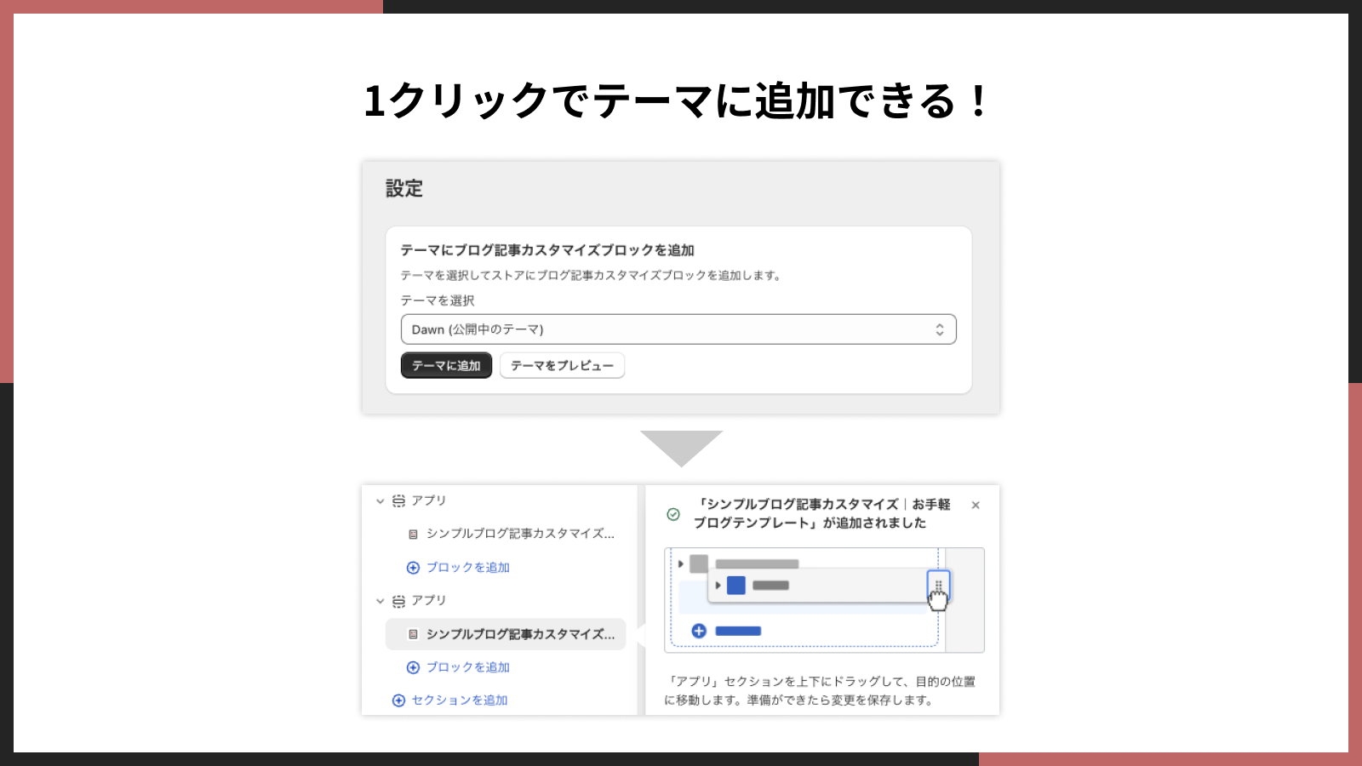Click ブロックを追加 link below the highlighted block
The image size is (1362, 766).
(467, 667)
